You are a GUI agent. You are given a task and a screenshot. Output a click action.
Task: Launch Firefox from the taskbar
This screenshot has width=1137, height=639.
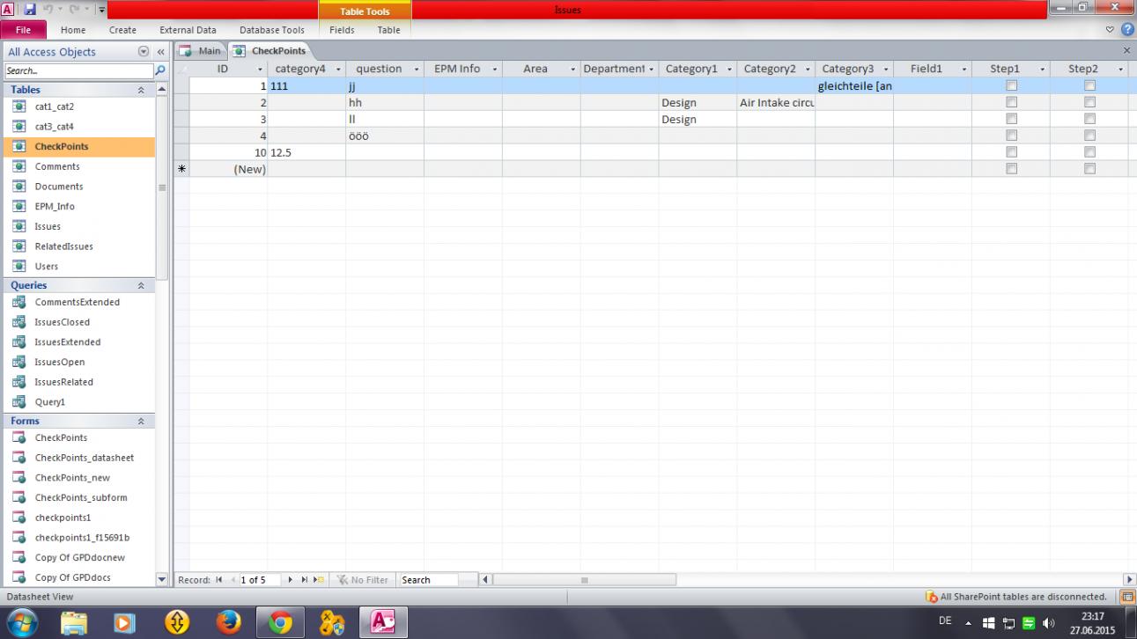(229, 622)
